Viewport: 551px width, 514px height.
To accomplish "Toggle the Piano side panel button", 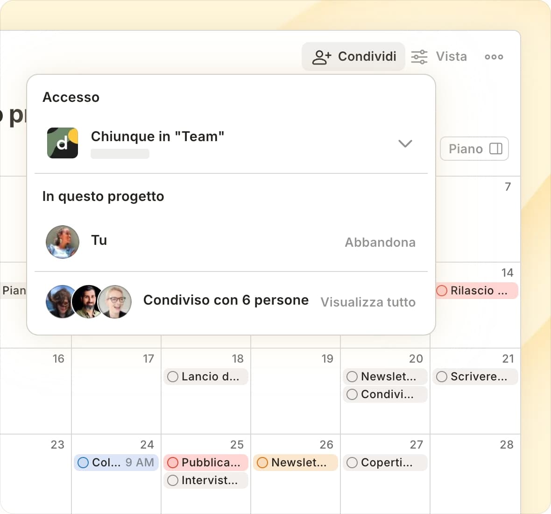I will (x=474, y=149).
